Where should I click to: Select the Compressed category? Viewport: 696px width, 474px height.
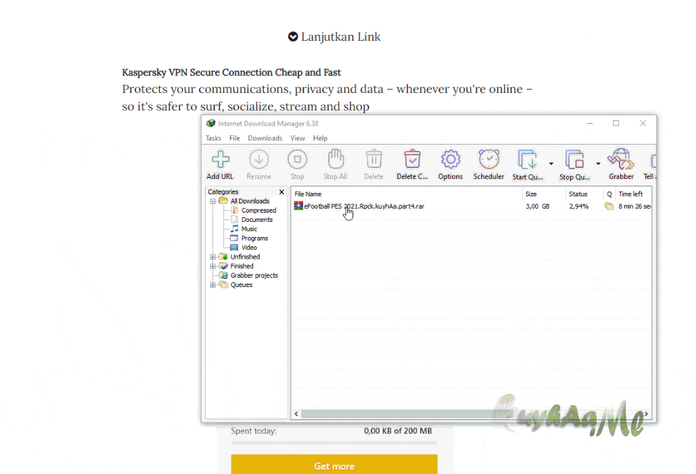[254, 210]
